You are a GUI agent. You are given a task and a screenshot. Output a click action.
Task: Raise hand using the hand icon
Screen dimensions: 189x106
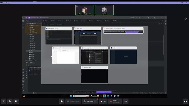click(62, 101)
